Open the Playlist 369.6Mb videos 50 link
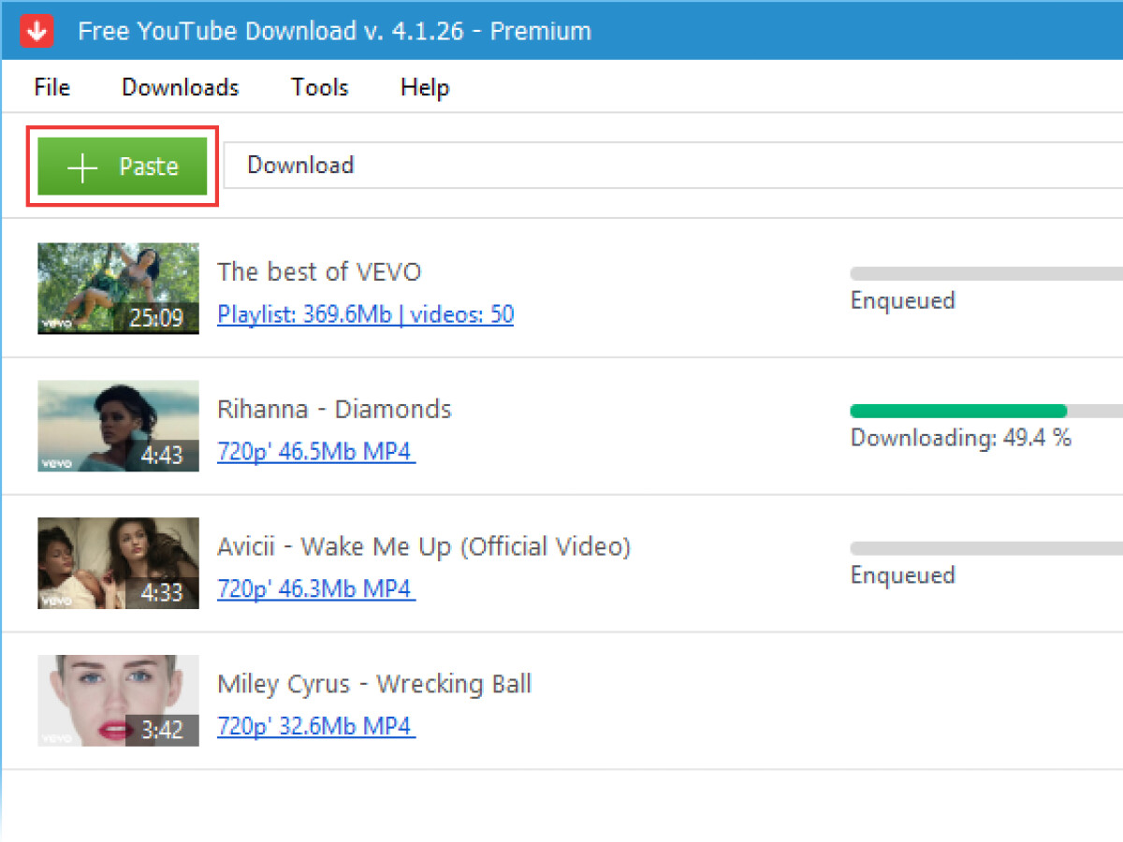This screenshot has width=1123, height=842. [x=366, y=314]
